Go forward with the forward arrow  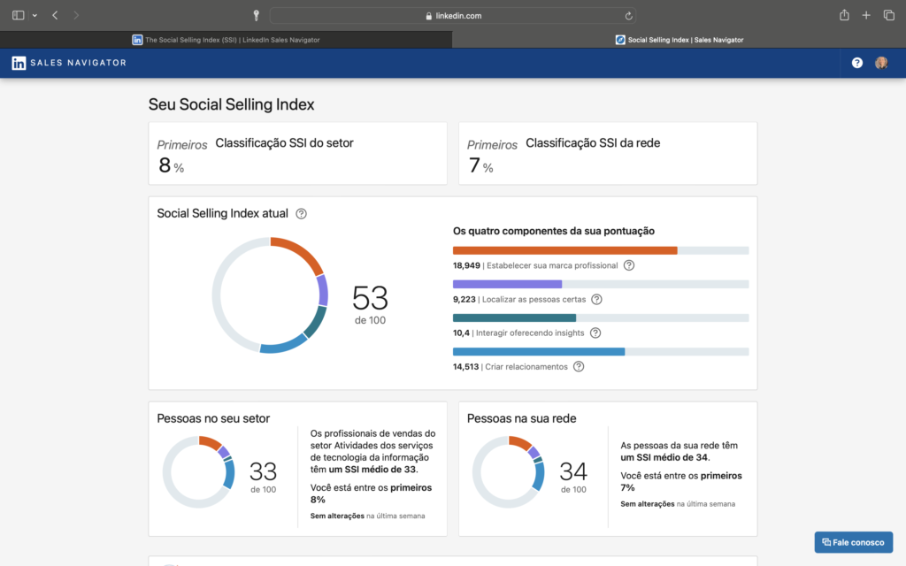click(76, 16)
